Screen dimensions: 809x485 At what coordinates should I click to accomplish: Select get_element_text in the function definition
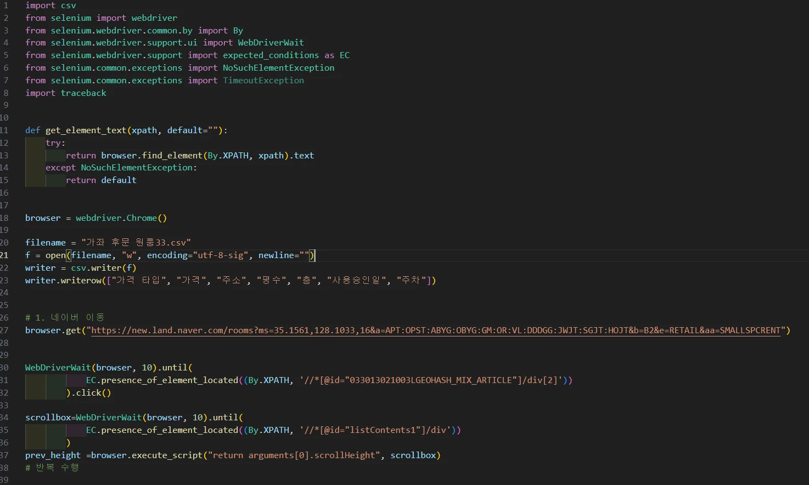(x=86, y=130)
